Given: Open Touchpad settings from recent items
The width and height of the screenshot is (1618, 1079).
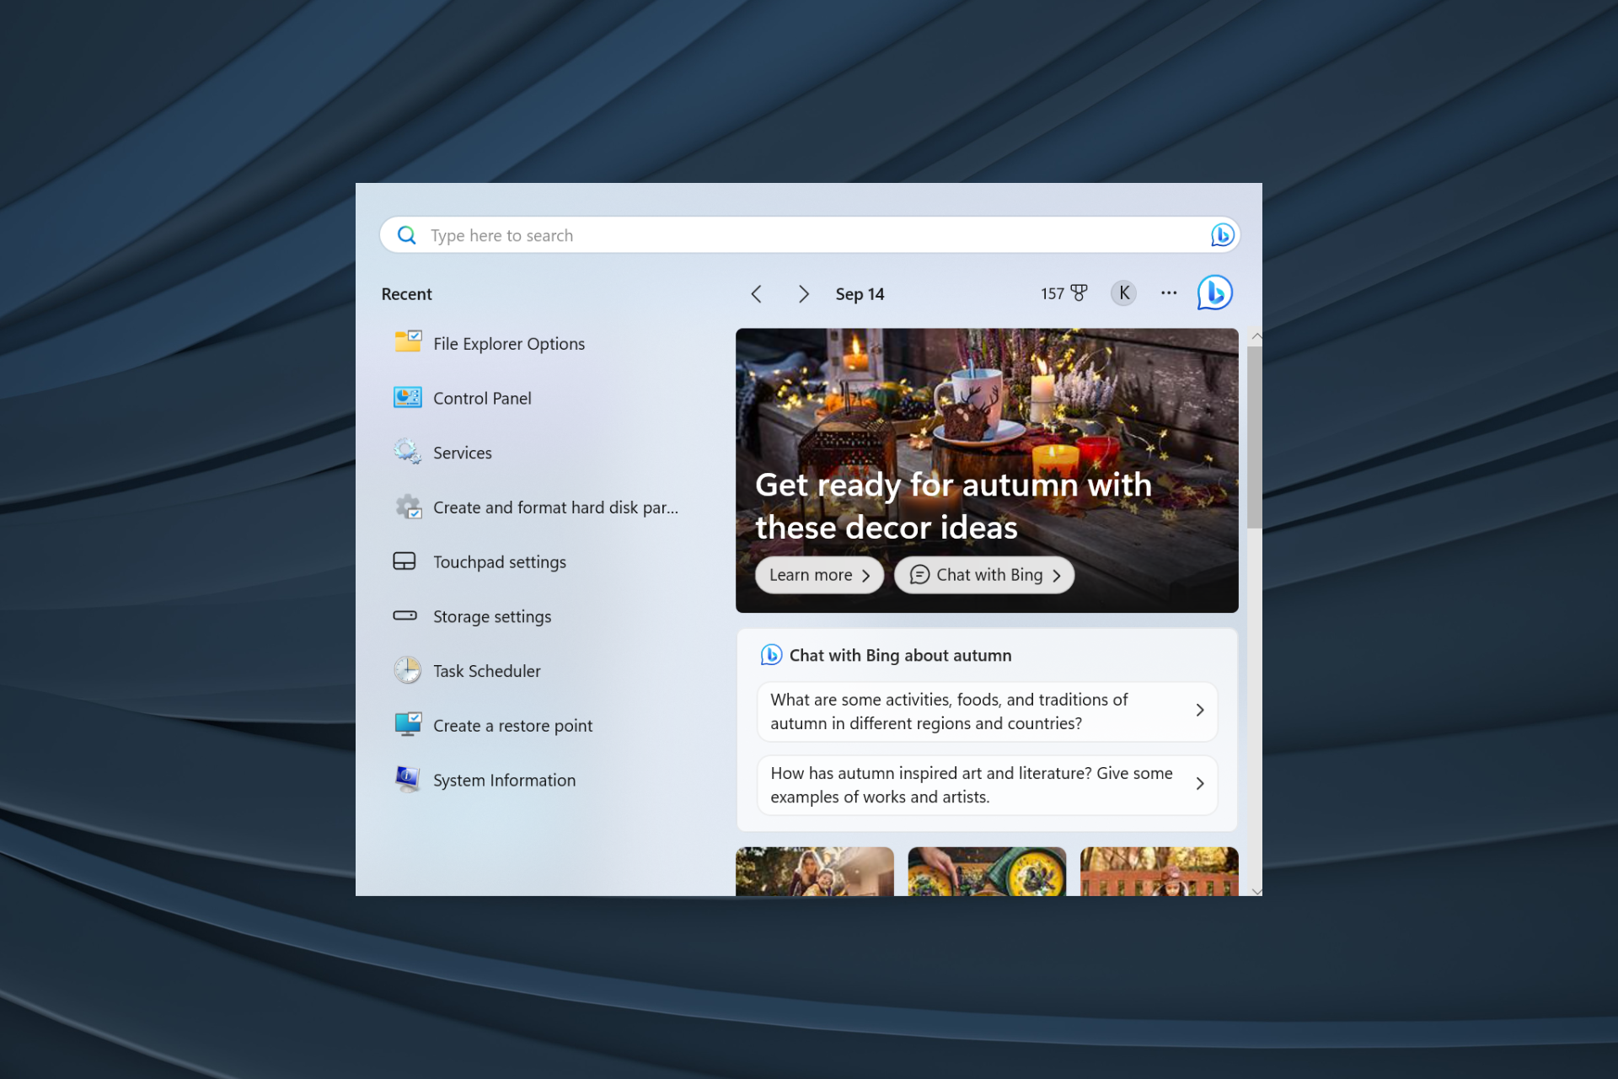Looking at the screenshot, I should (500, 561).
